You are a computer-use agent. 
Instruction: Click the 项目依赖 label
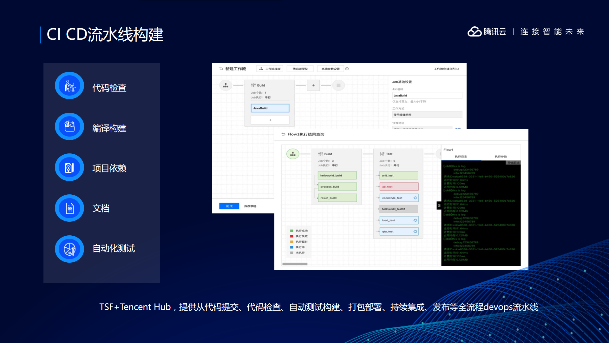click(109, 168)
